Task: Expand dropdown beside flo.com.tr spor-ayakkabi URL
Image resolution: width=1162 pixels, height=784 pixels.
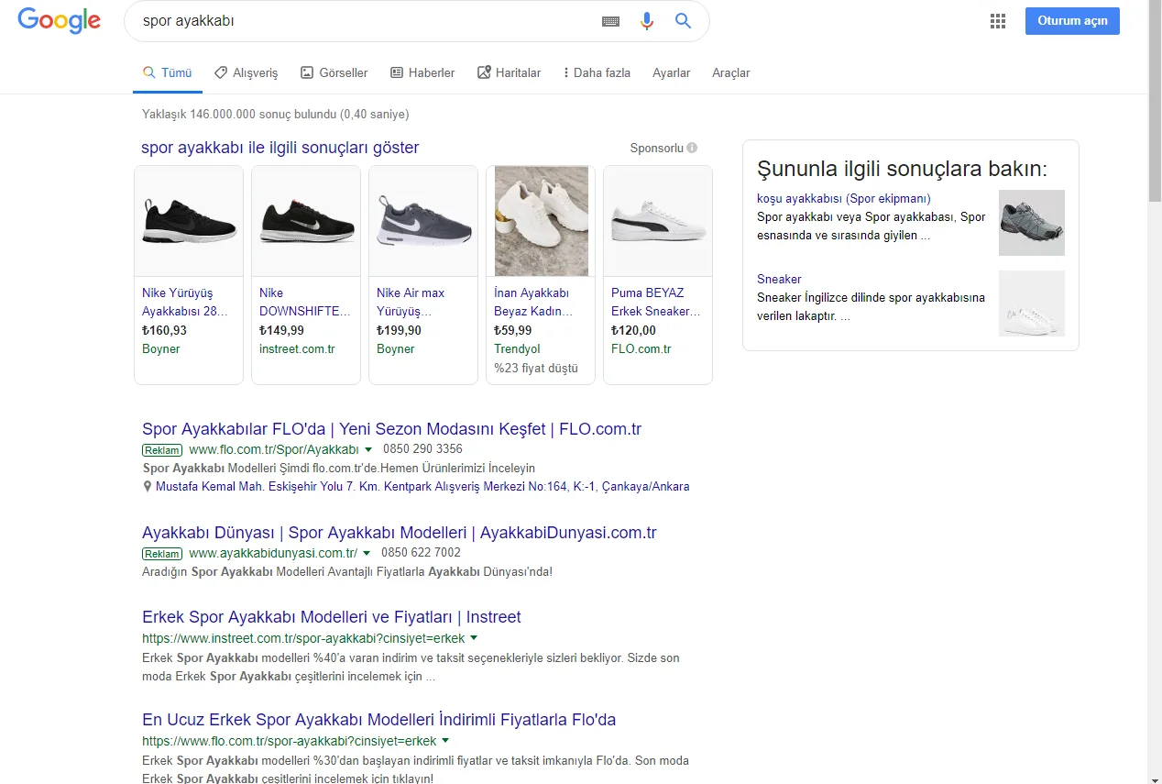Action: tap(445, 741)
